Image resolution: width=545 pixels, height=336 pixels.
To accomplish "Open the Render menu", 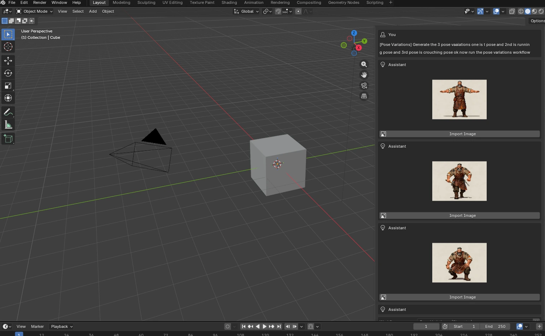I will (40, 2).
